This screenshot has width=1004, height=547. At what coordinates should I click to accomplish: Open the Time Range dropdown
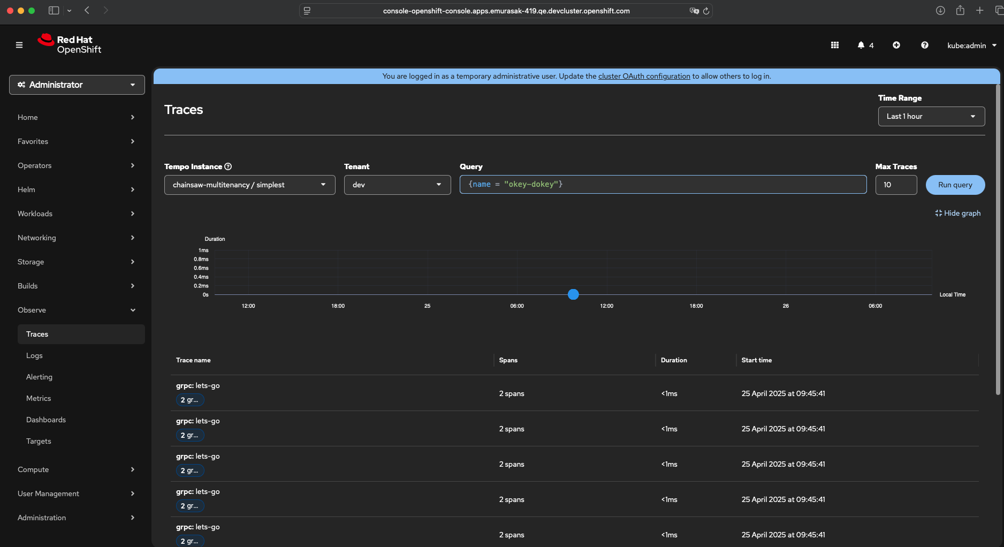[x=931, y=116]
